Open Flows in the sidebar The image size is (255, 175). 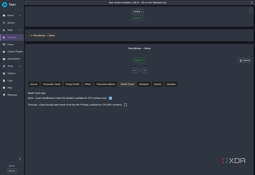click(12, 44)
